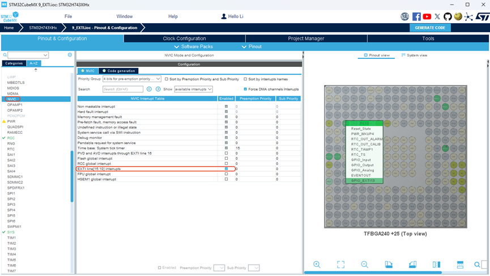Open the Priority Group dropdown

point(132,79)
